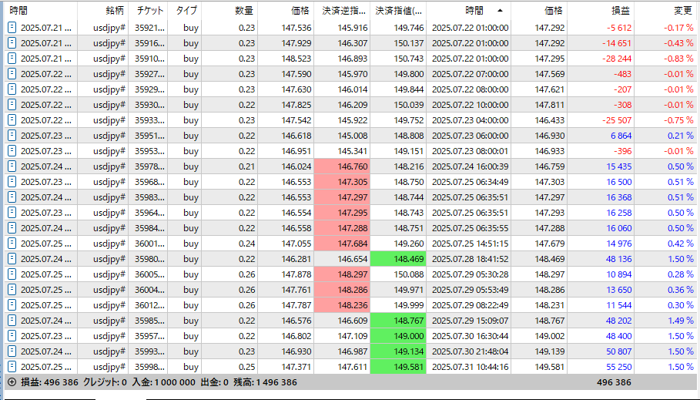Click the 残高: 1 496 386 summary text
The width and height of the screenshot is (700, 400).
tap(265, 382)
